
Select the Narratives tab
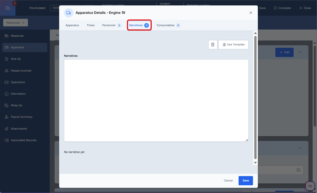[139, 25]
